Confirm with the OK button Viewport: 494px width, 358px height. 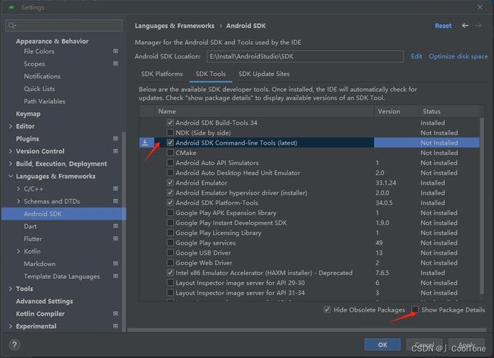tap(382, 345)
